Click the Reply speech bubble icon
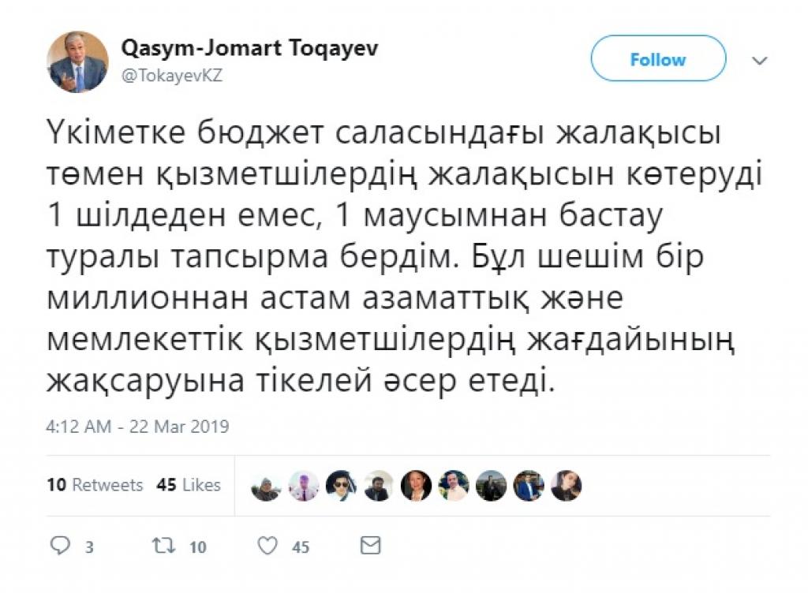This screenshot has height=593, width=808. pos(61,546)
